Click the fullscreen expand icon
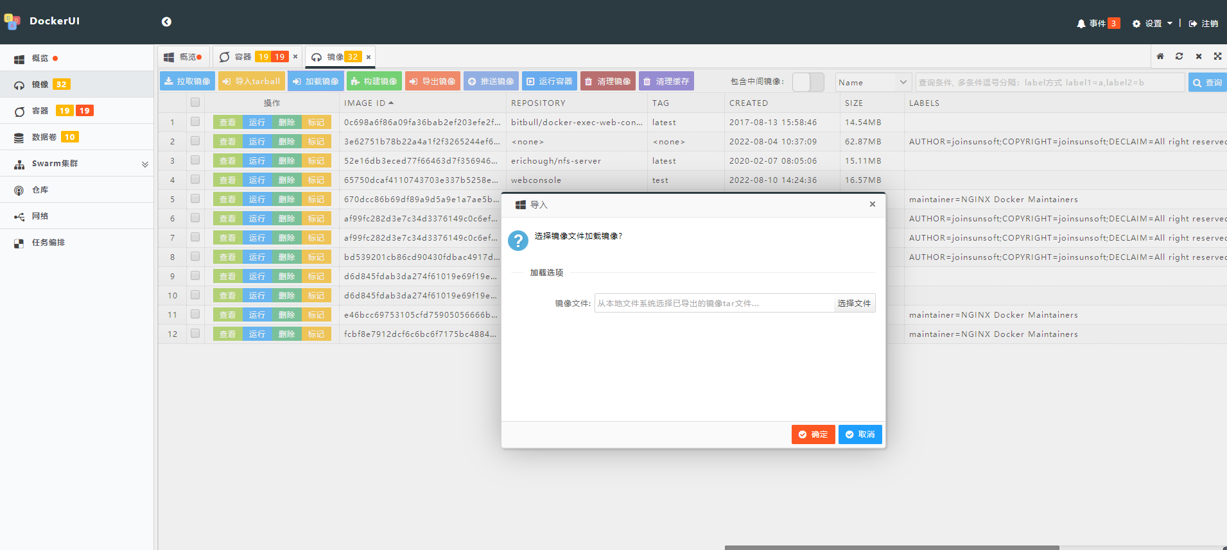Screen dimensions: 1227x550 tap(1217, 56)
